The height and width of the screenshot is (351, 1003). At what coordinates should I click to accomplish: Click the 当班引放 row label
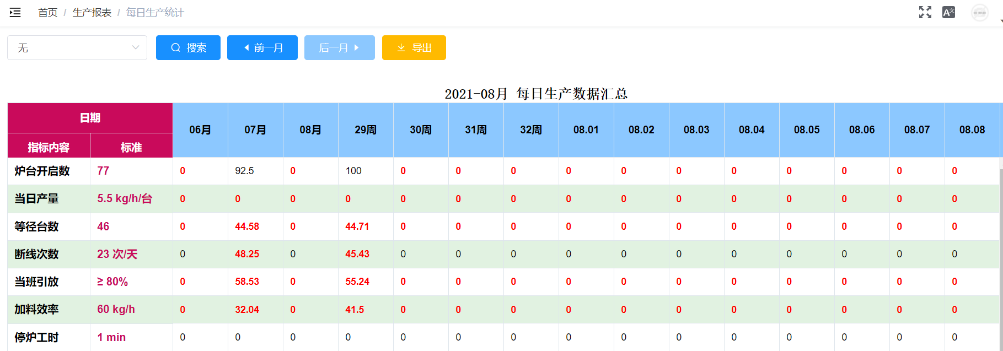coord(36,282)
